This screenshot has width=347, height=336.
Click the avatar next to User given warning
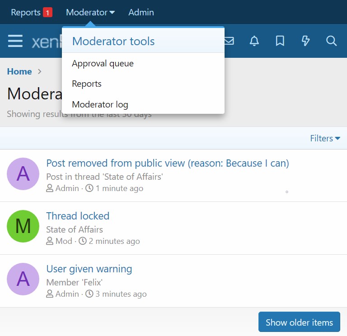pos(23,279)
